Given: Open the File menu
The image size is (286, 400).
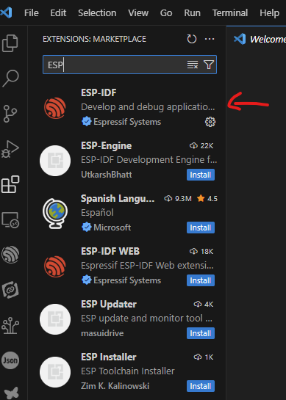Looking at the screenshot, I should (32, 12).
